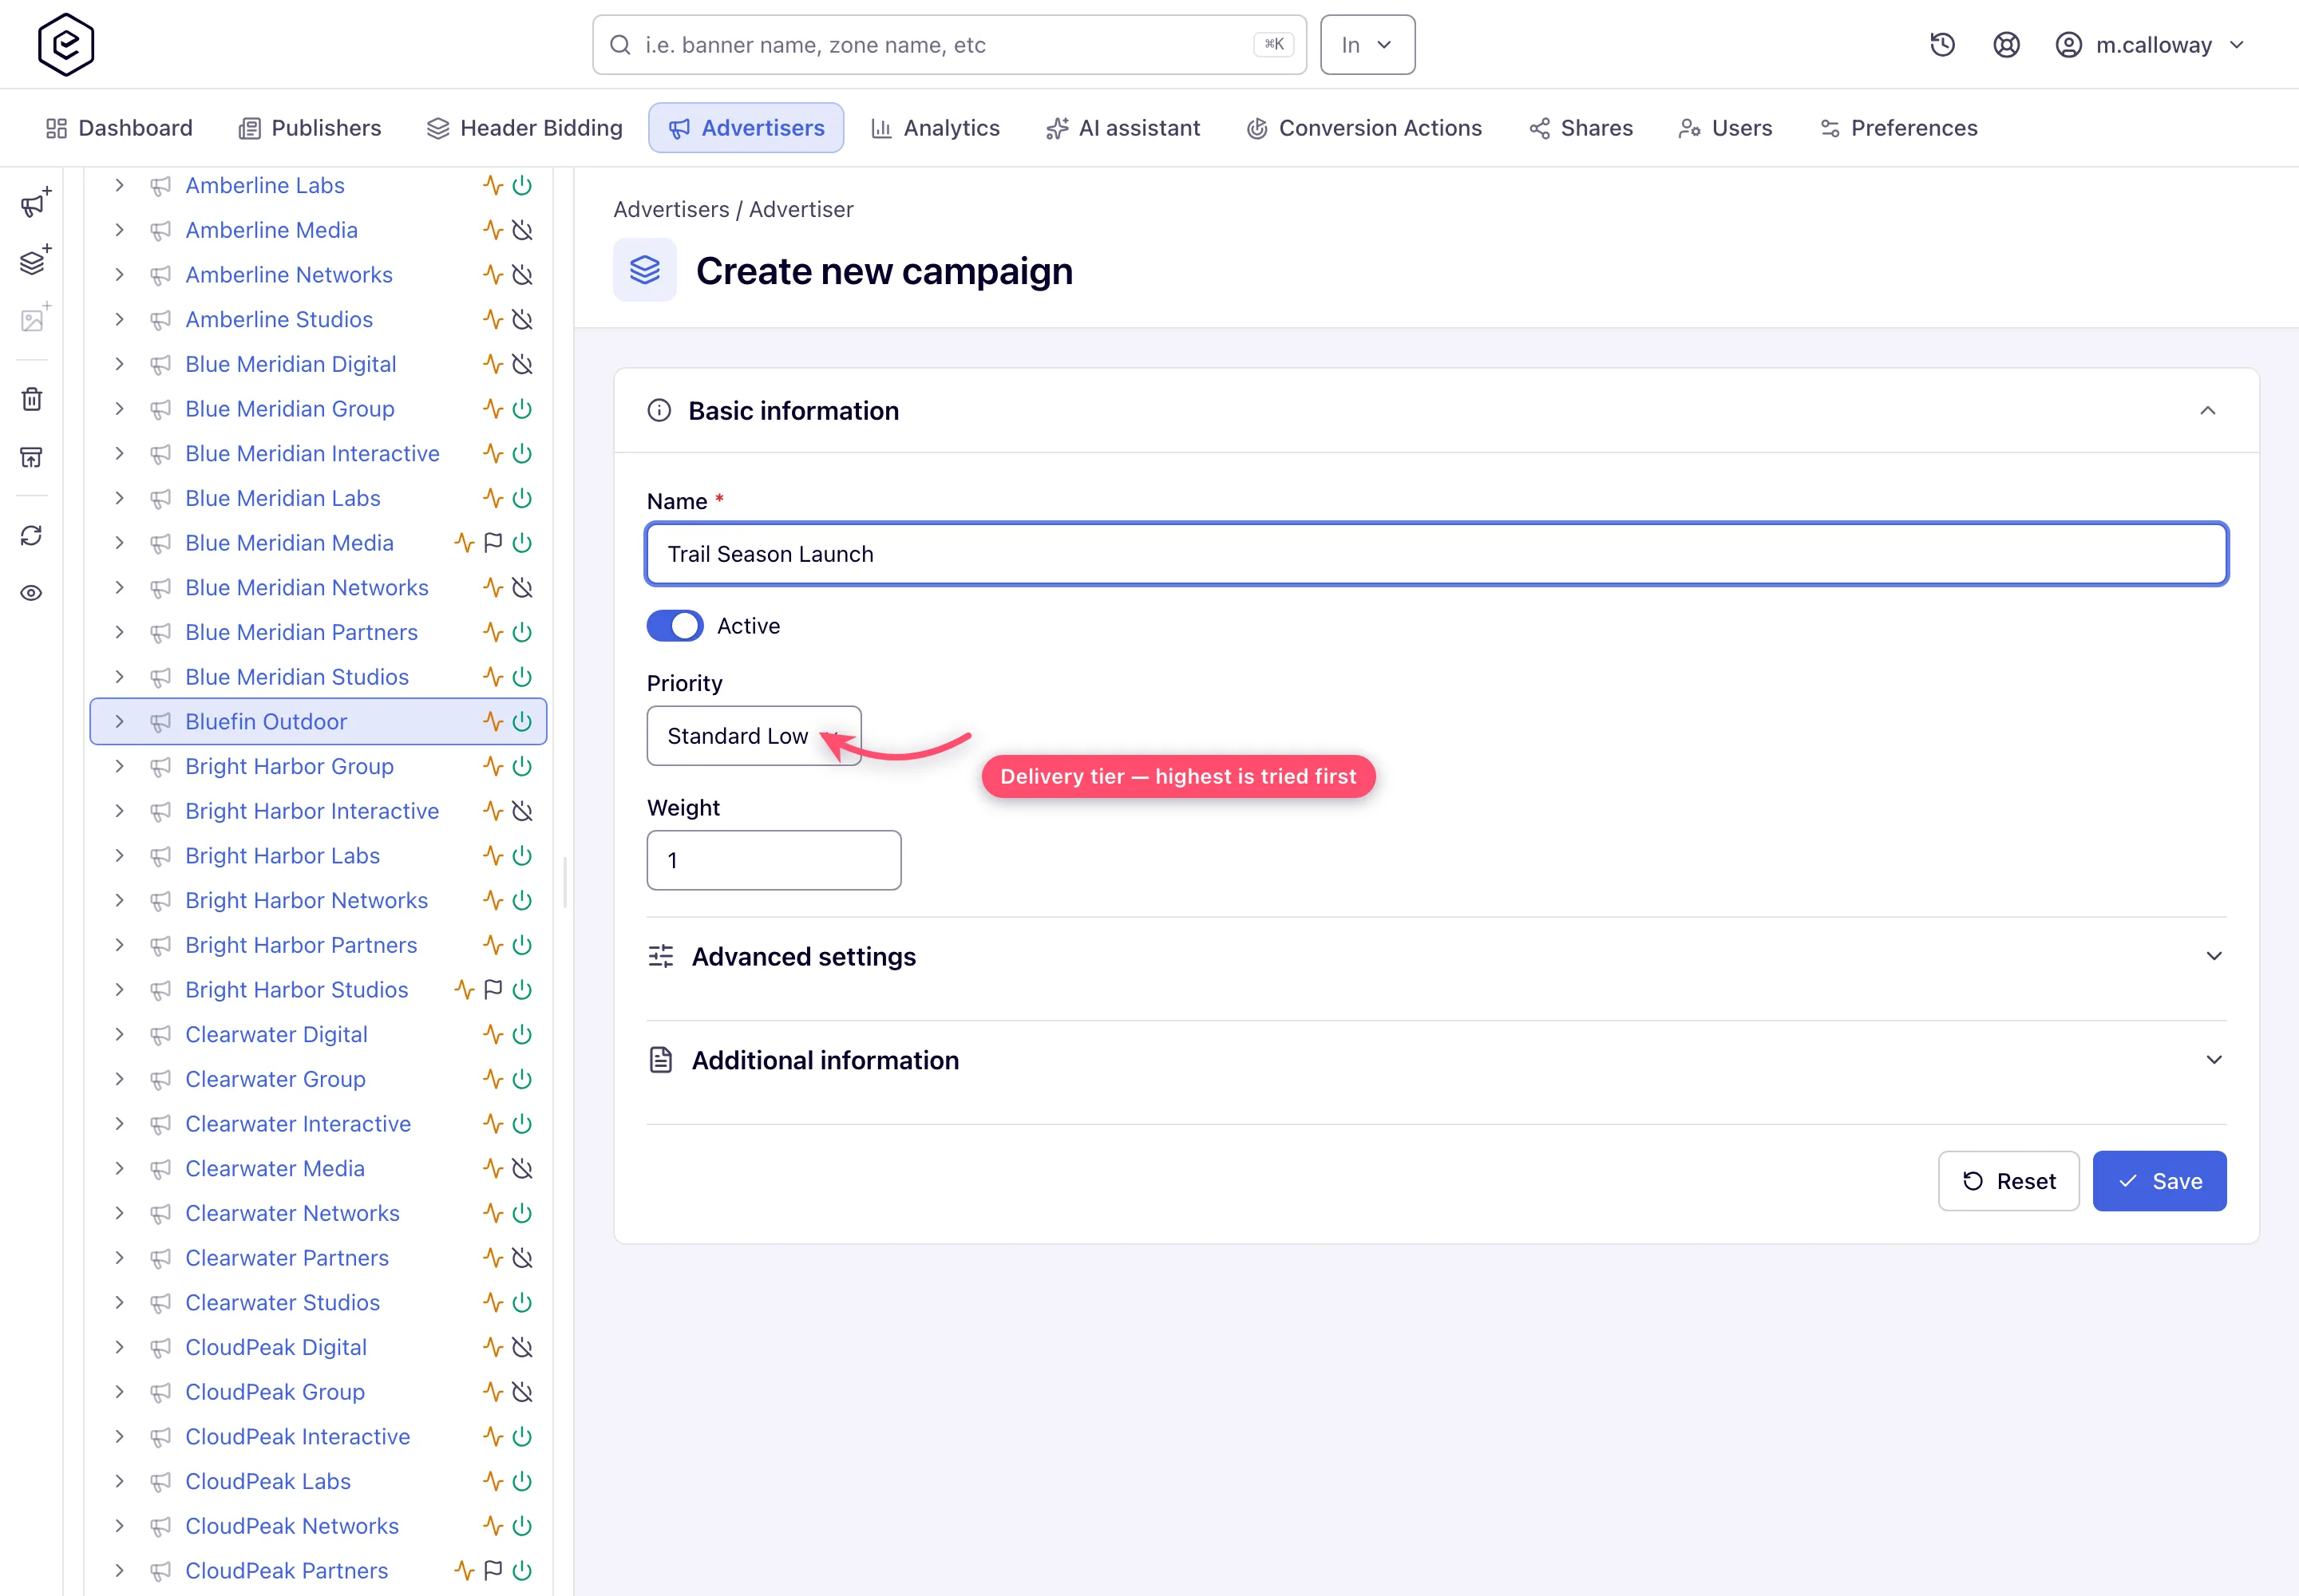Open the history clock icon in header

pyautogui.click(x=1942, y=45)
